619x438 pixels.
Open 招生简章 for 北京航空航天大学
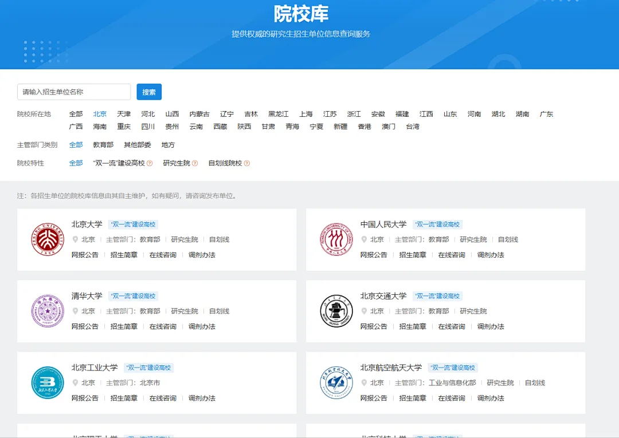(413, 398)
